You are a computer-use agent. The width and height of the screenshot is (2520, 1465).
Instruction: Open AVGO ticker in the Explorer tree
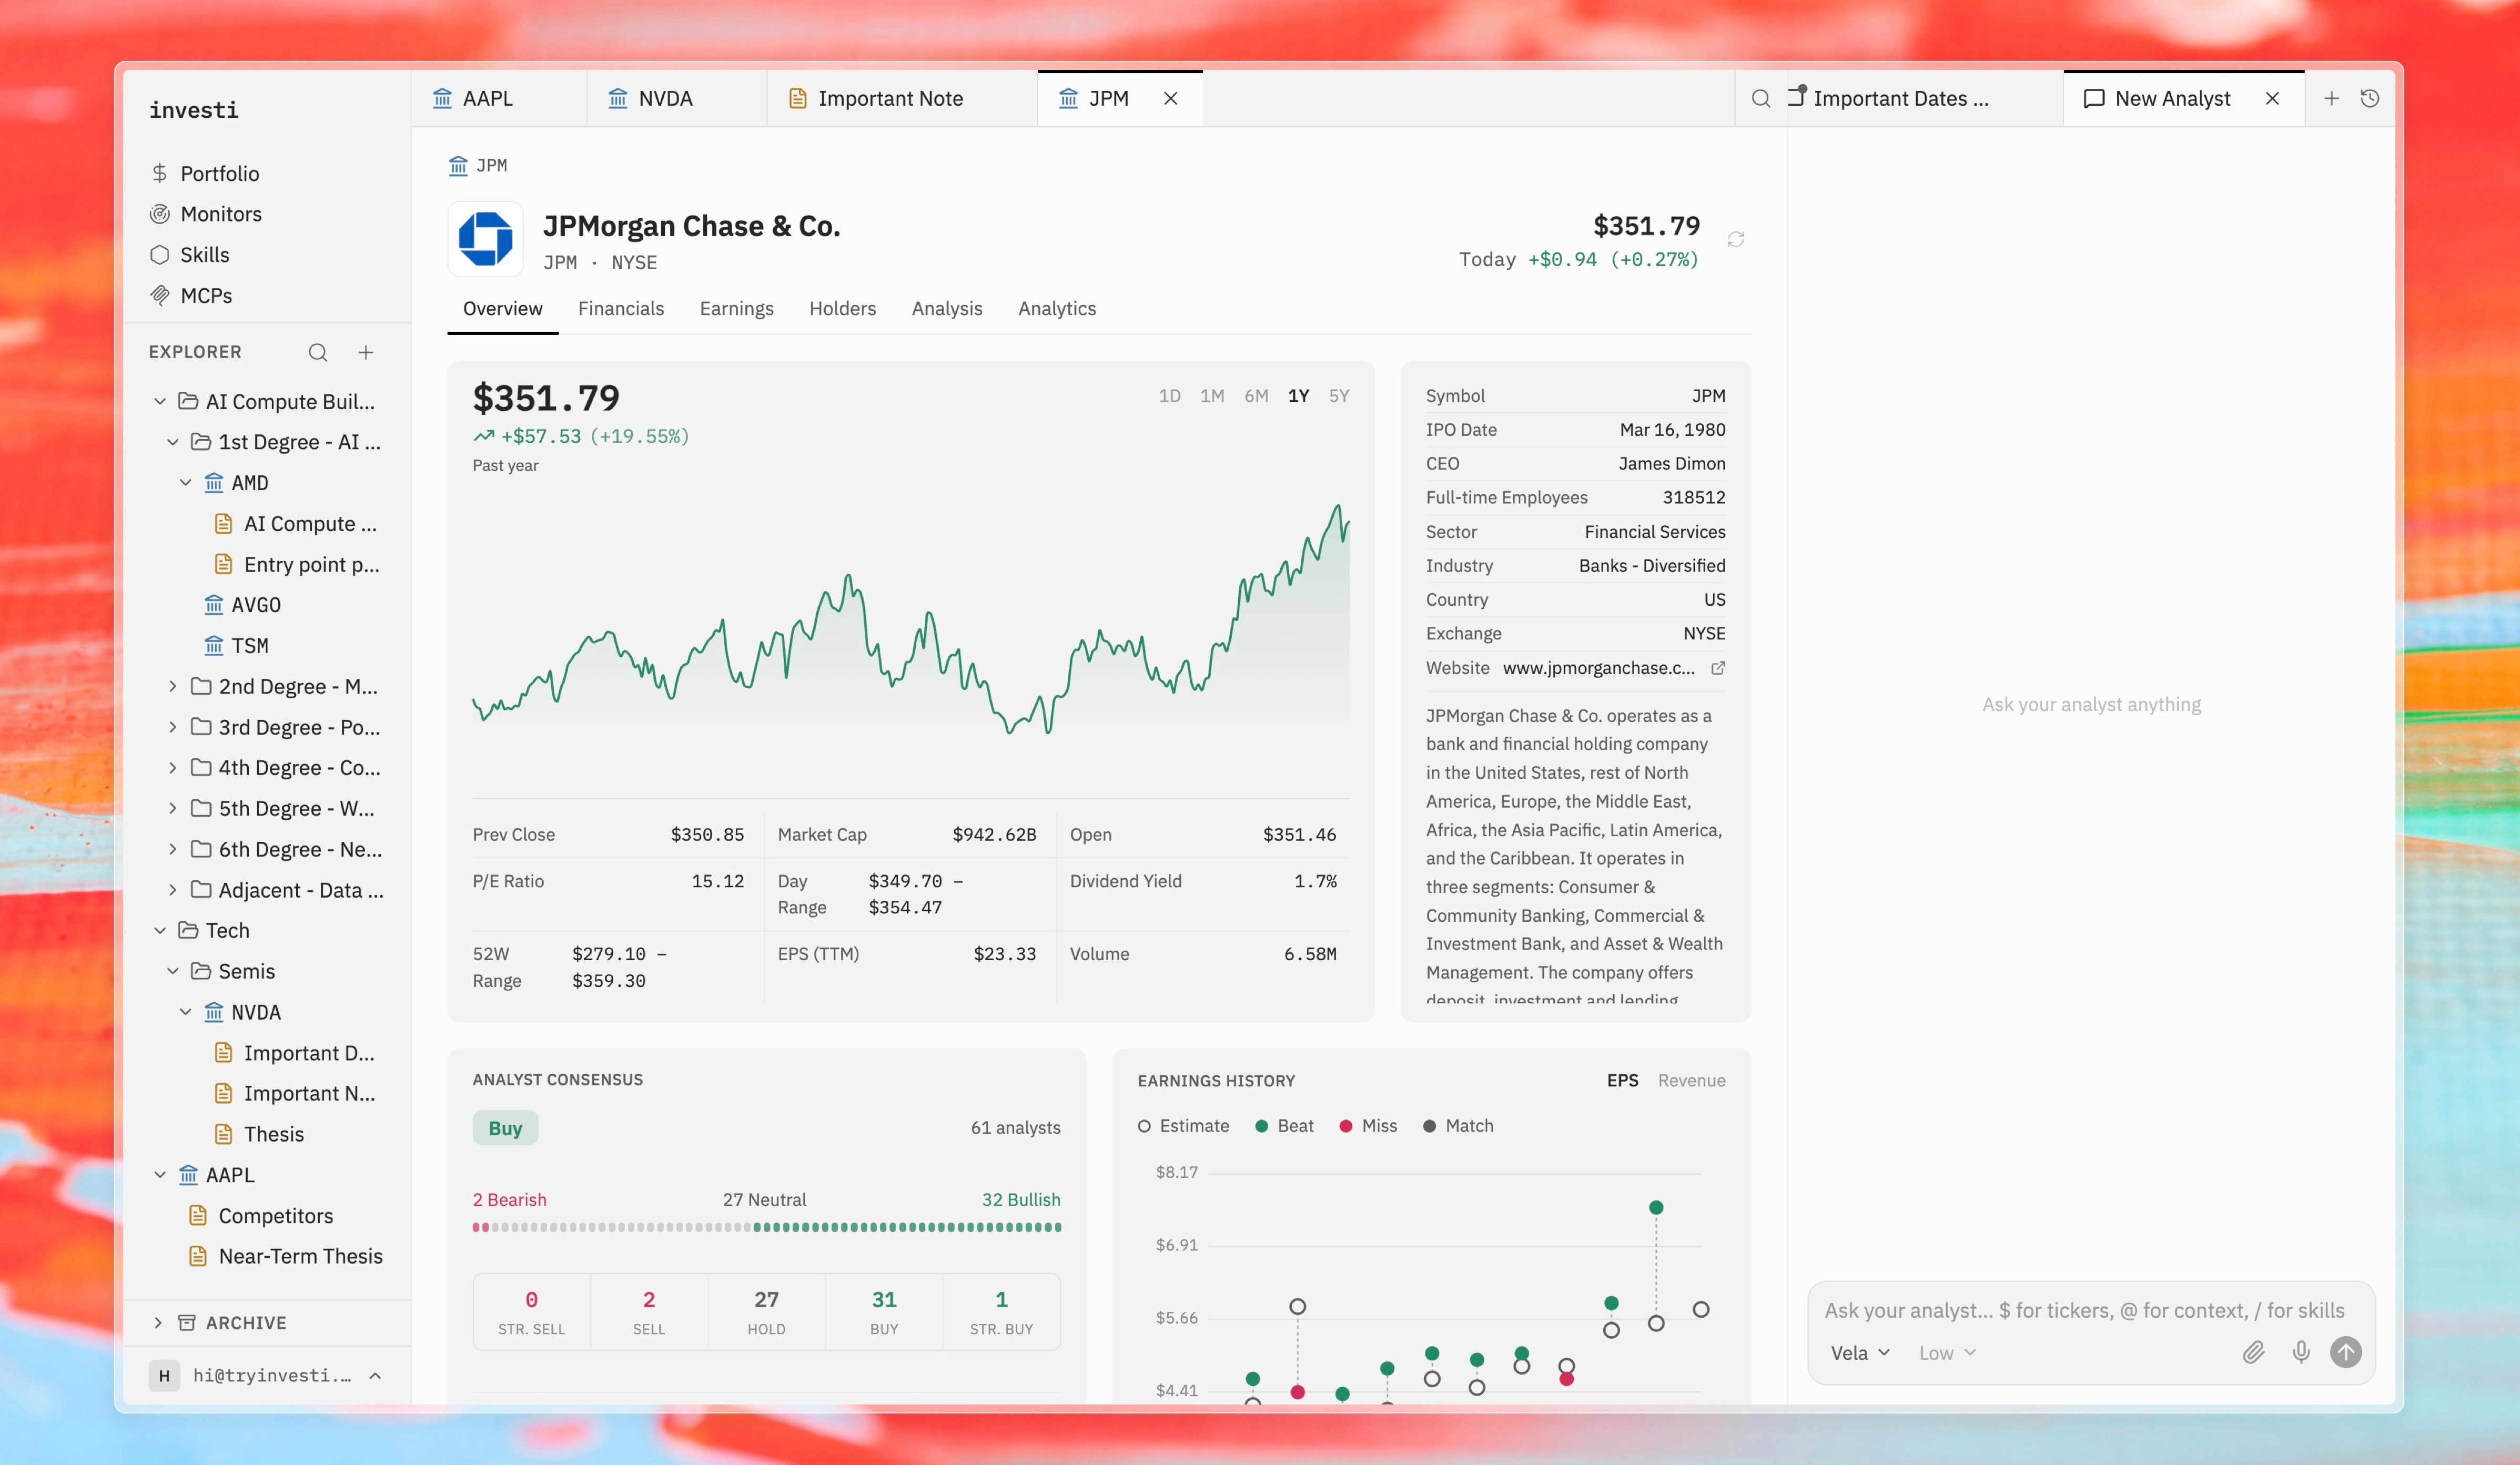click(x=256, y=604)
